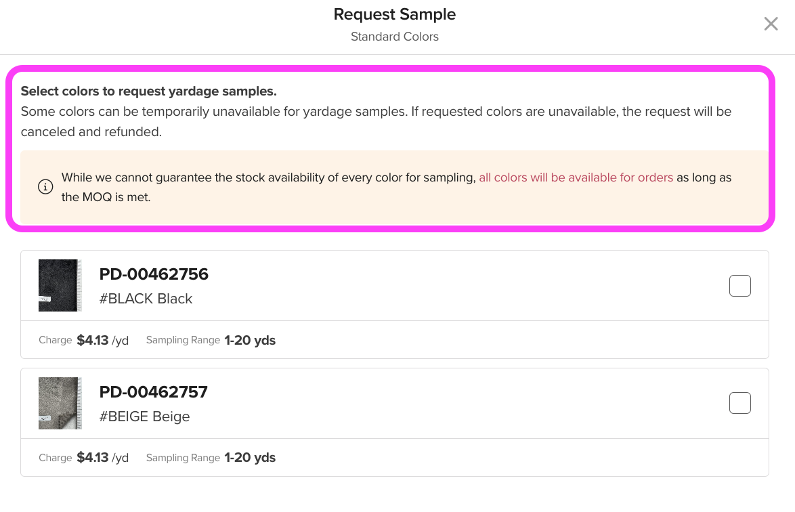795x512 pixels.
Task: Select the #BEIGE Beige color label
Action: click(x=144, y=417)
